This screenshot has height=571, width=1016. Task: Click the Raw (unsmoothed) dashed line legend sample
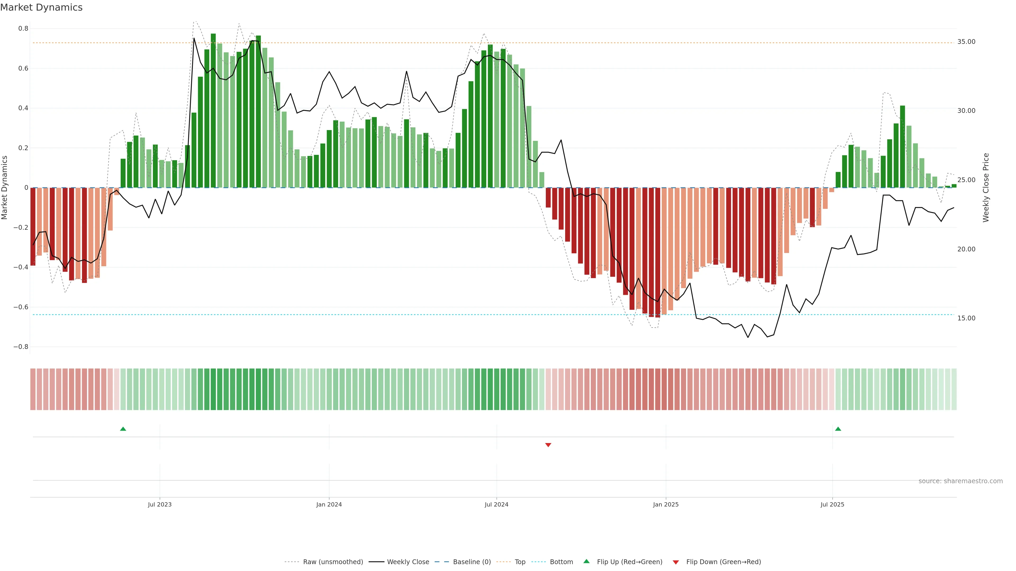coord(292,562)
